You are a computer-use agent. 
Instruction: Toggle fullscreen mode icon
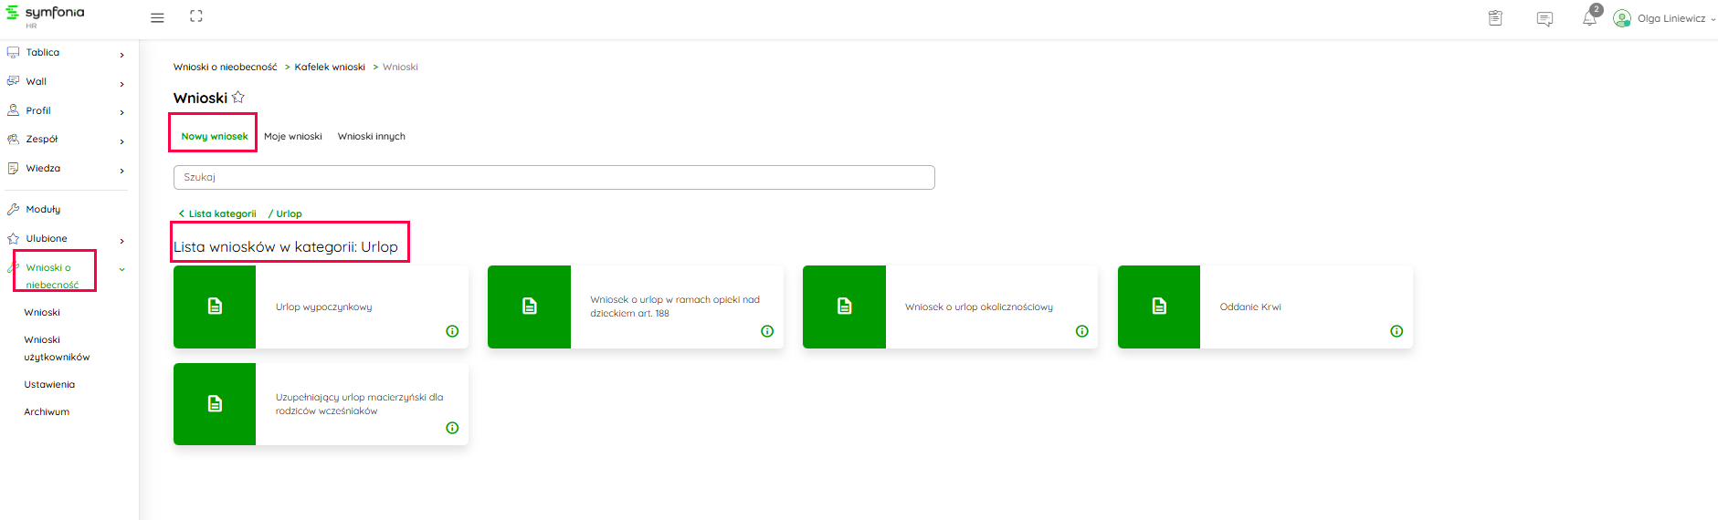pyautogui.click(x=196, y=16)
